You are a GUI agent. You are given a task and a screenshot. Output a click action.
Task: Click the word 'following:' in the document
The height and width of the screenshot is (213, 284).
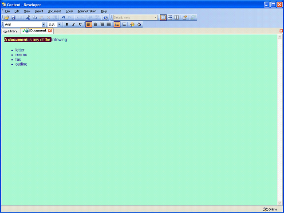(59, 39)
